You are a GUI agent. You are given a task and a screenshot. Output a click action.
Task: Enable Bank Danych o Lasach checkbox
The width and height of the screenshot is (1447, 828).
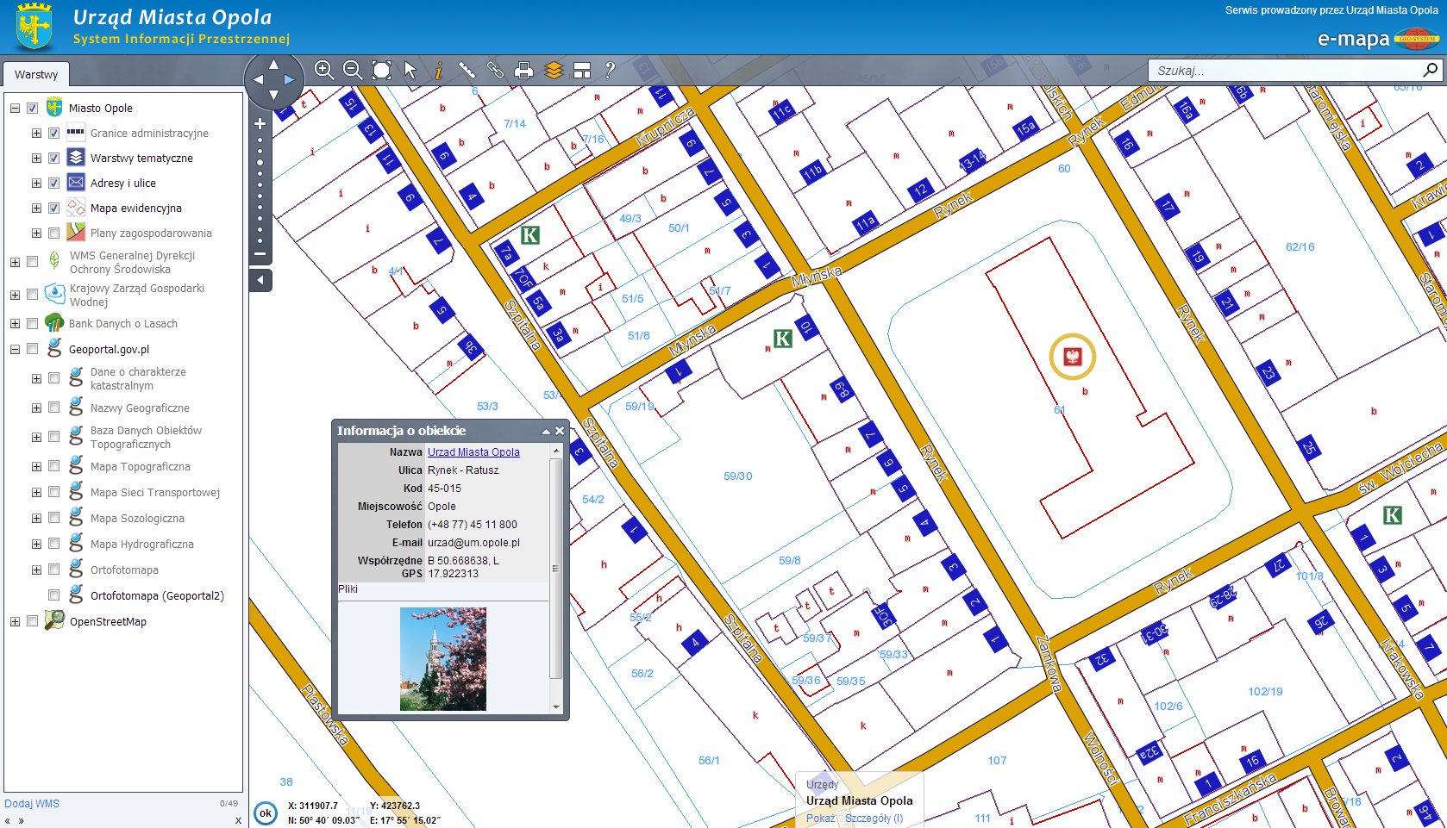click(x=33, y=324)
